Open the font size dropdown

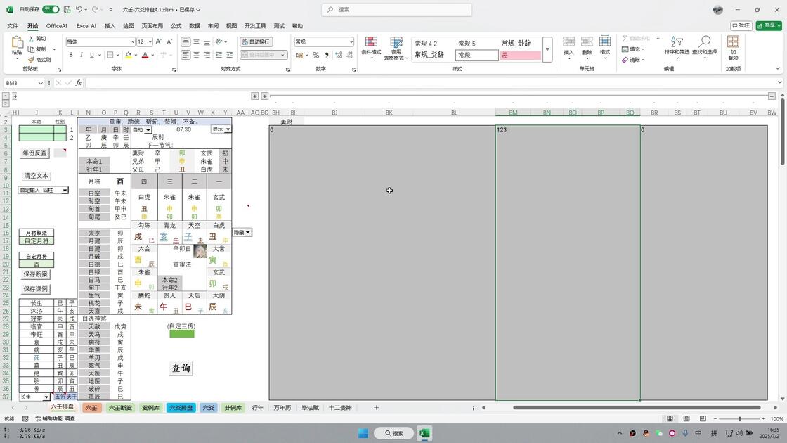[150, 41]
